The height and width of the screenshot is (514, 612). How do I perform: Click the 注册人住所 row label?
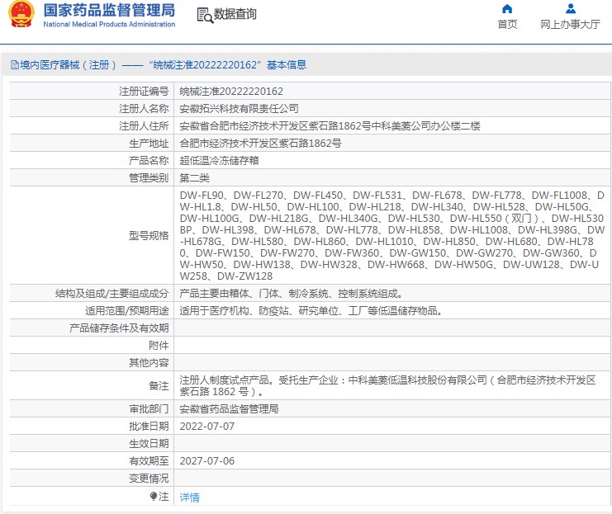[x=144, y=126]
